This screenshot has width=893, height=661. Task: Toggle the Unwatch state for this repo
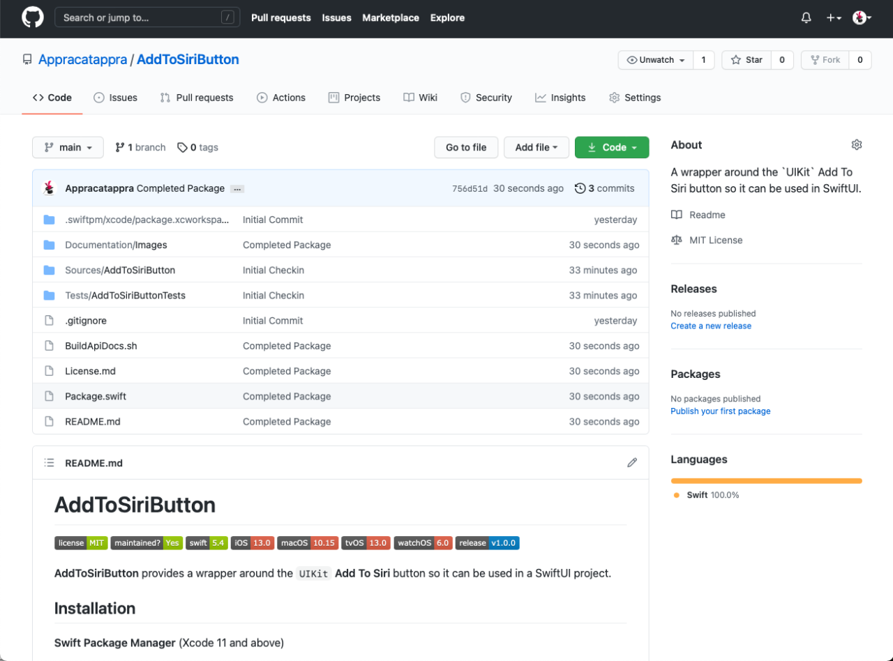coord(654,60)
